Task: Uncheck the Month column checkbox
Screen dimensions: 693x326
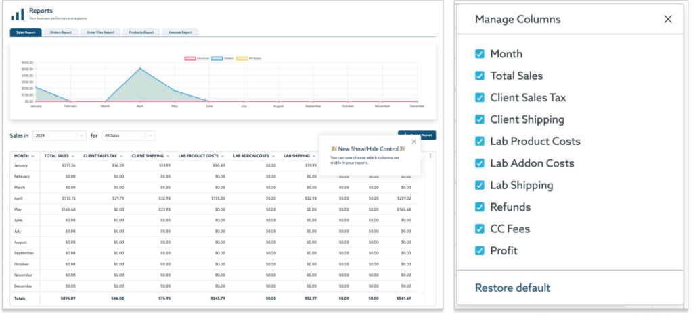Action: [480, 54]
